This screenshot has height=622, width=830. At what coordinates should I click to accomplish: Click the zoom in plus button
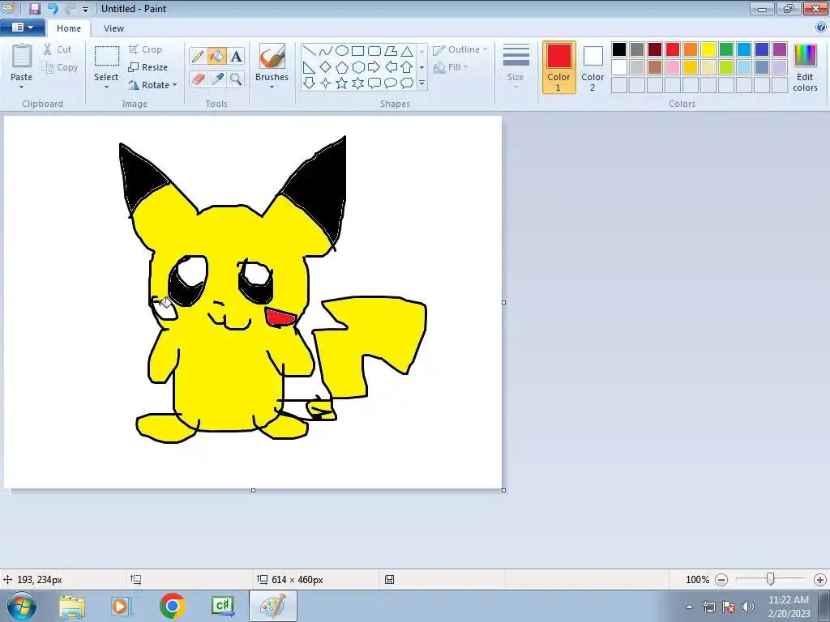point(819,580)
